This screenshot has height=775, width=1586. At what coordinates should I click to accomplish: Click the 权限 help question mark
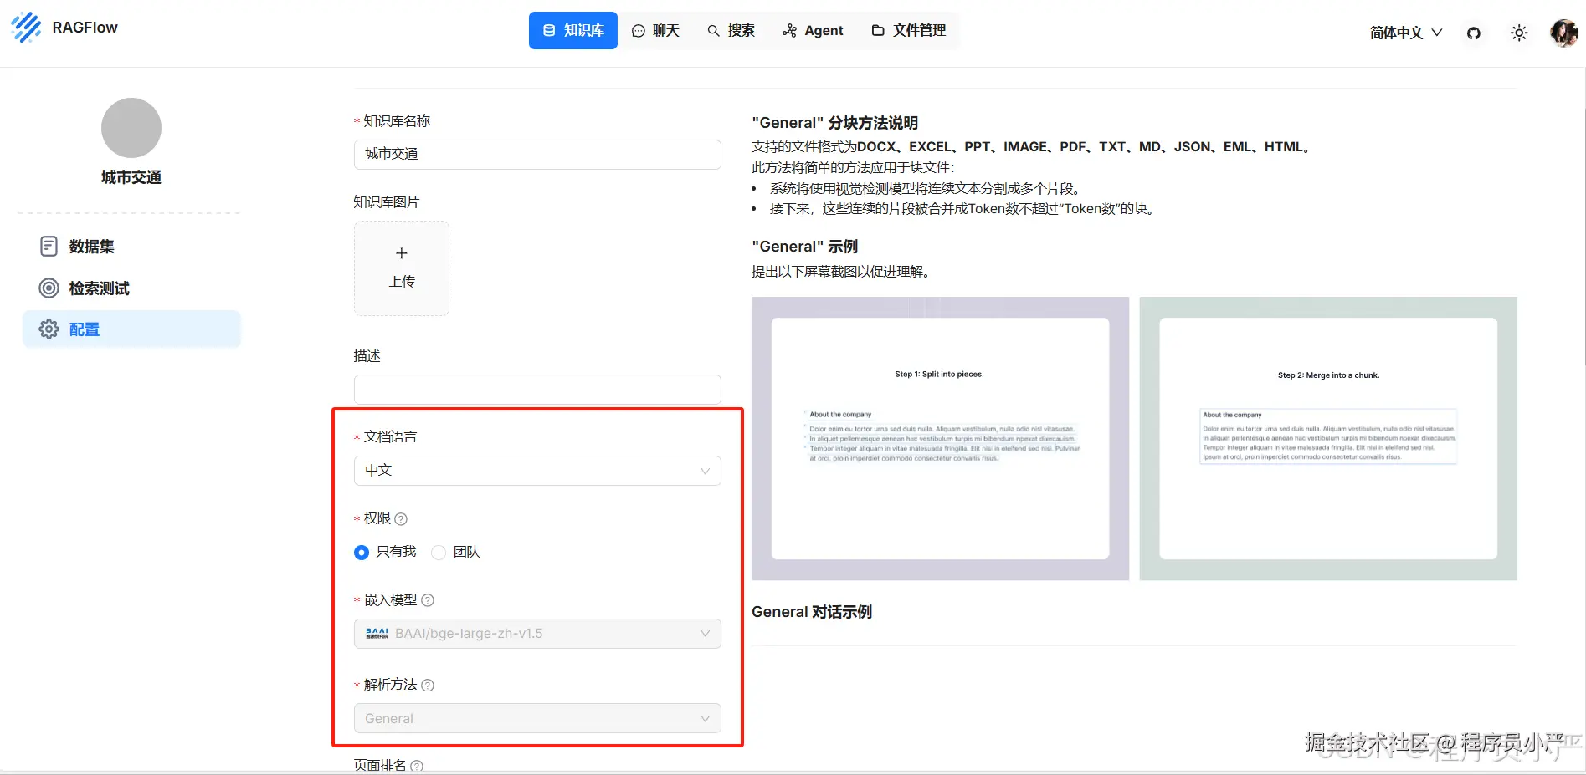point(401,518)
